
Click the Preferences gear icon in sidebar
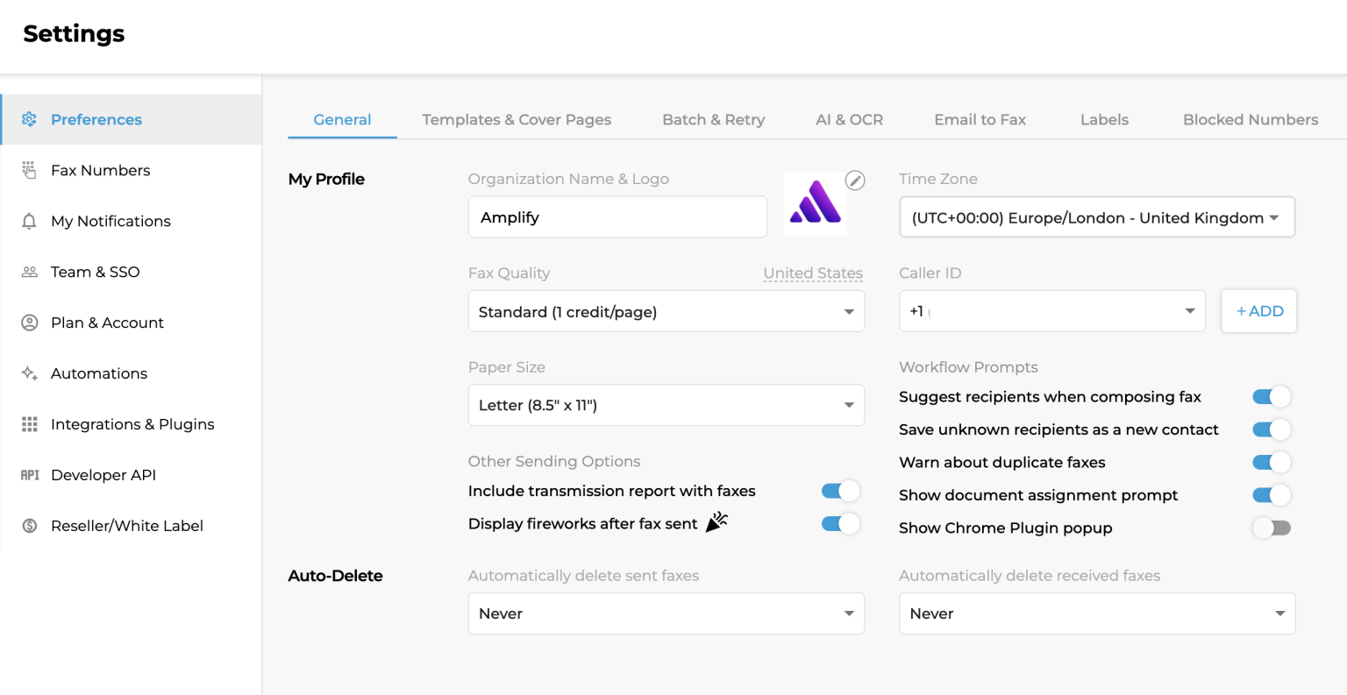click(29, 119)
